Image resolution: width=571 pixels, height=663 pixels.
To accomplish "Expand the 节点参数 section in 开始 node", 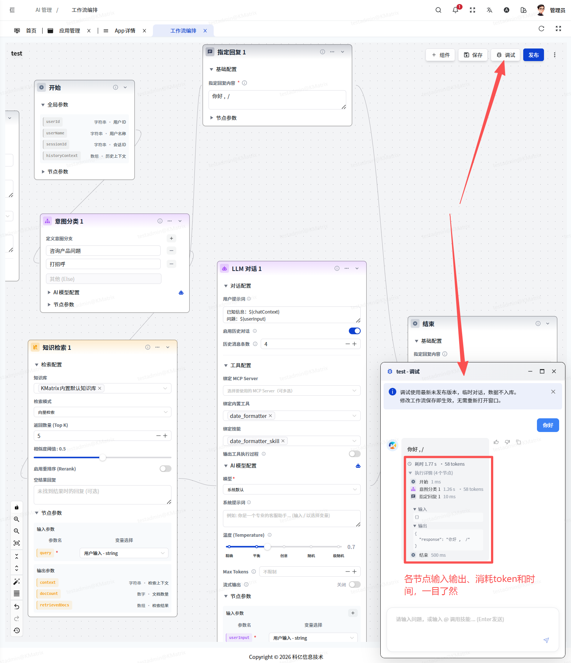I will [58, 172].
